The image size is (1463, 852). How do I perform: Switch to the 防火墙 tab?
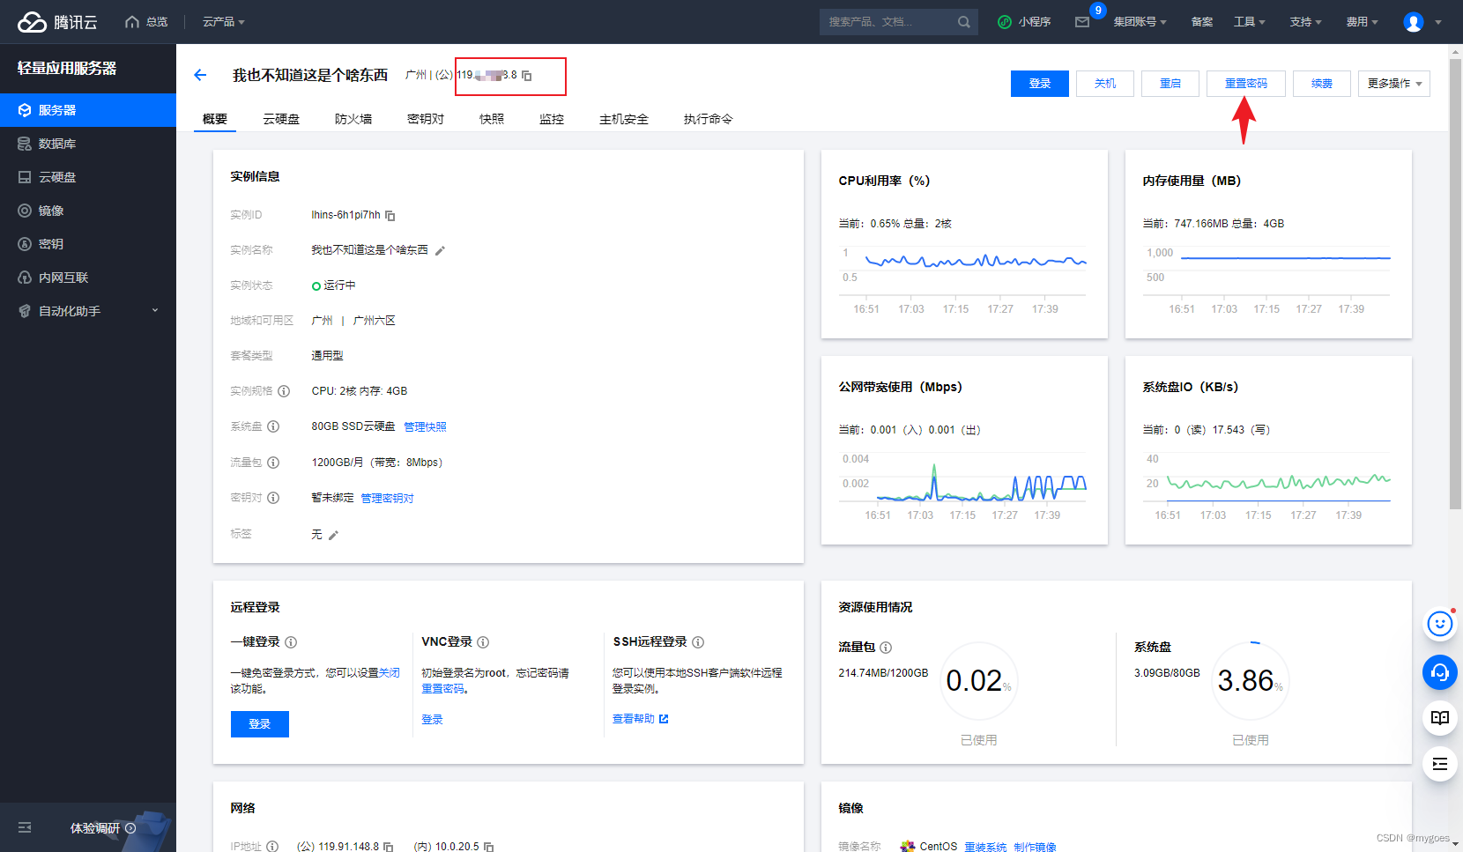353,119
